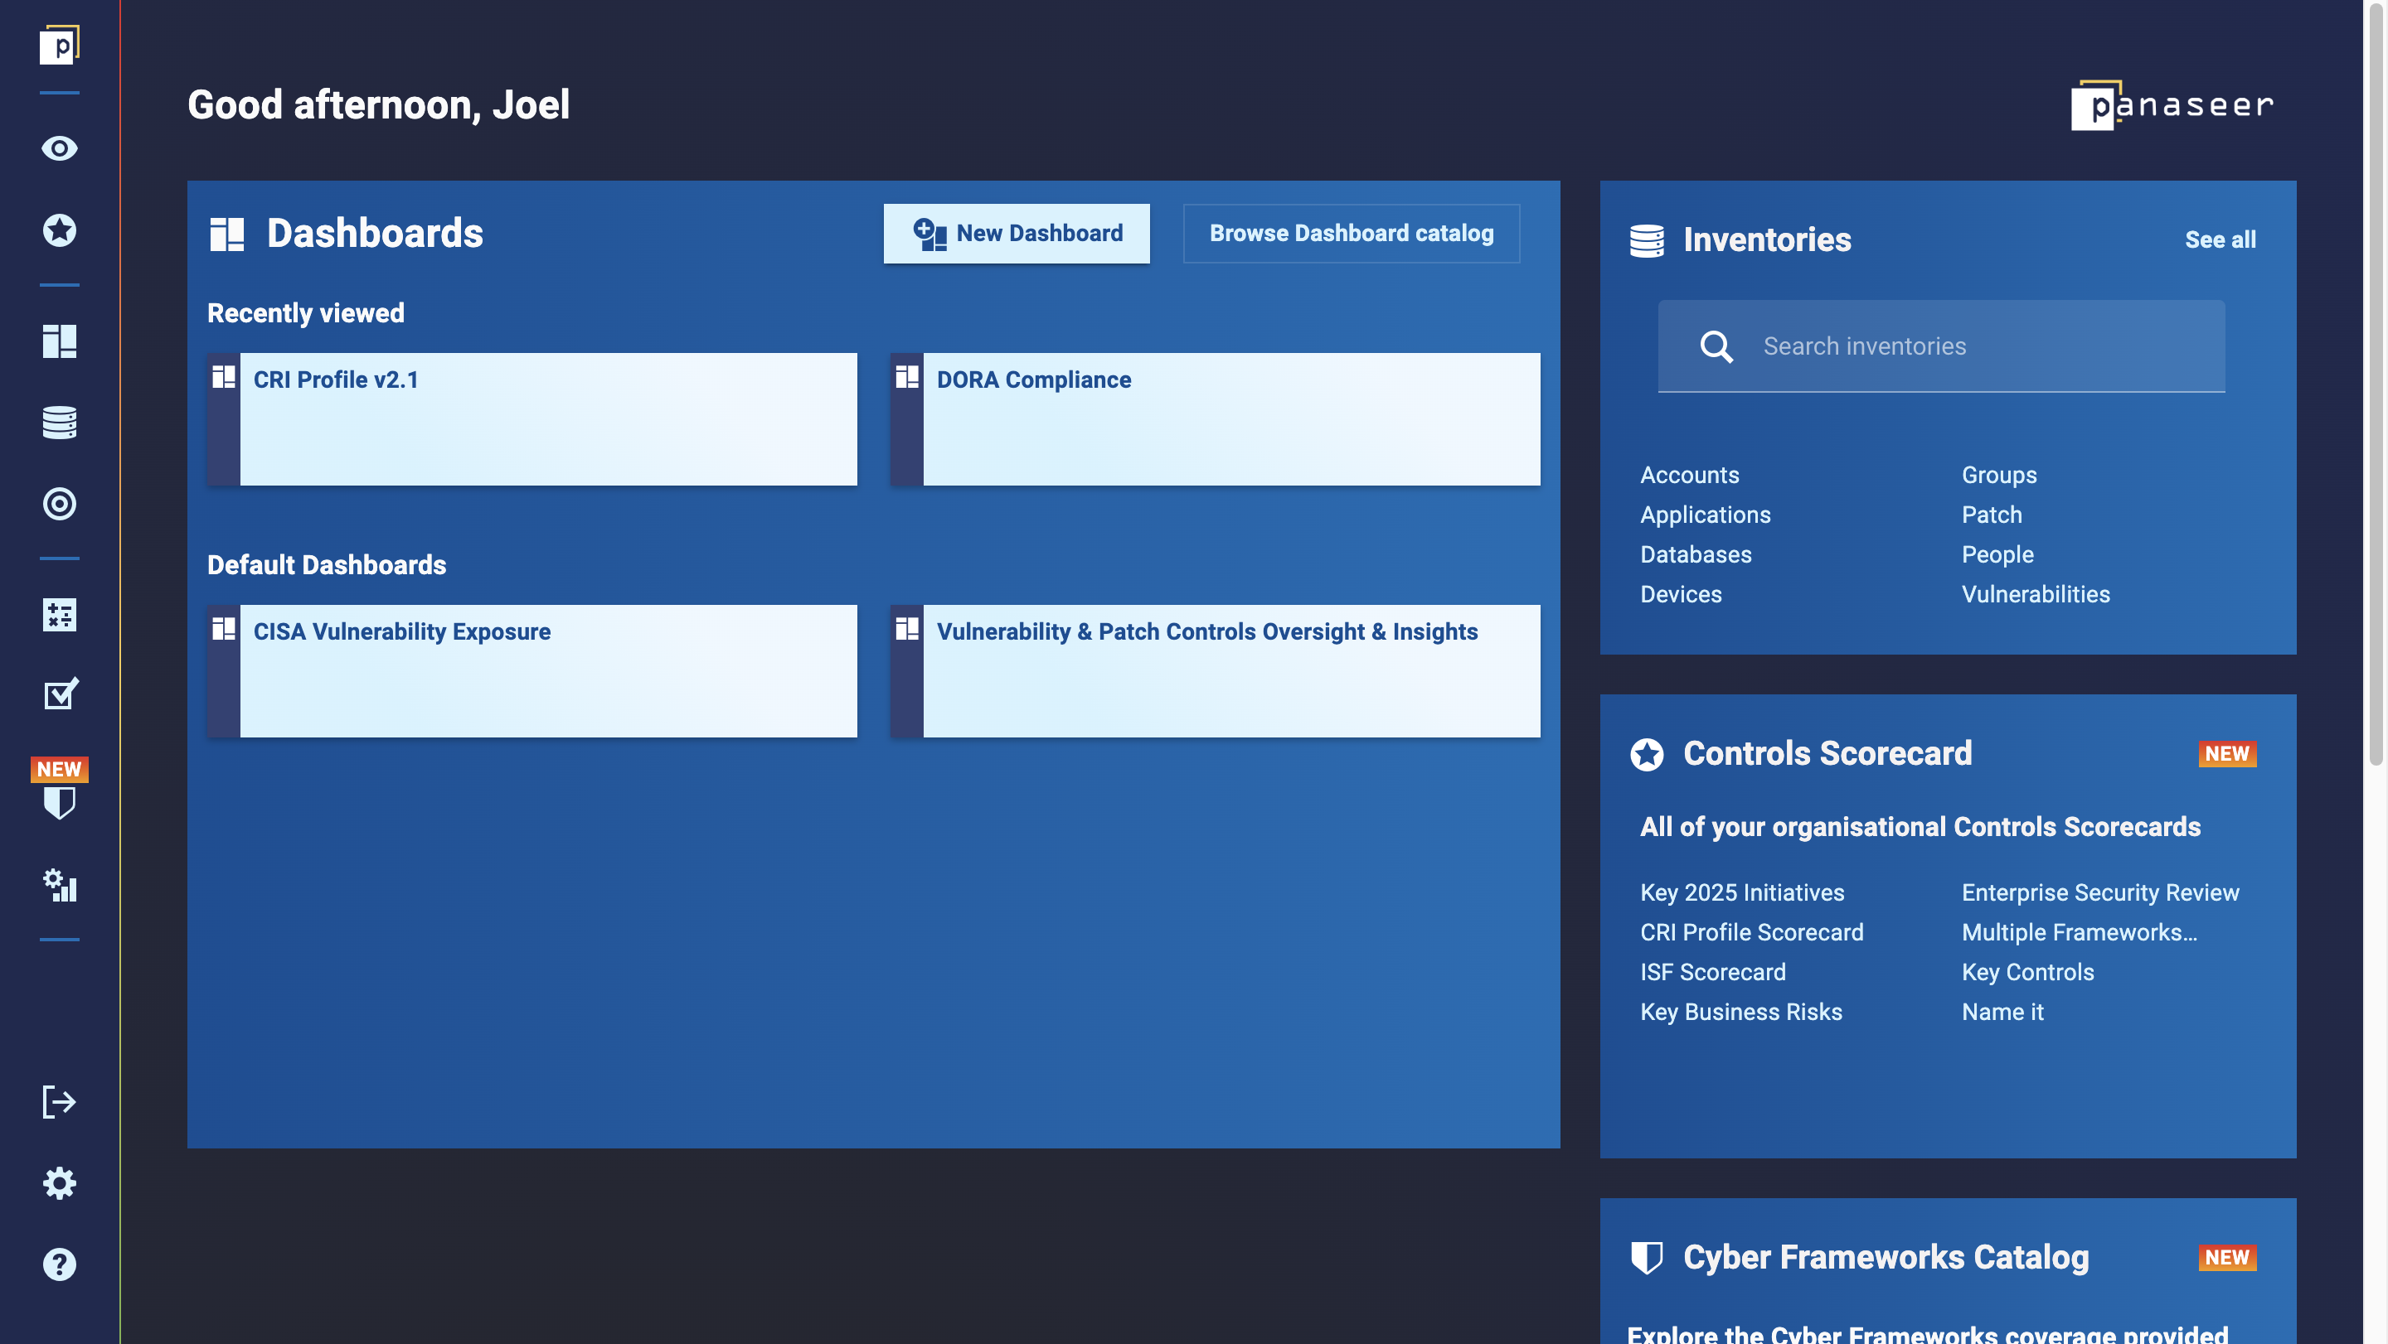Viewport: 2388px width, 1344px height.
Task: Click the Inventories database heading icon
Action: [x=1647, y=241]
